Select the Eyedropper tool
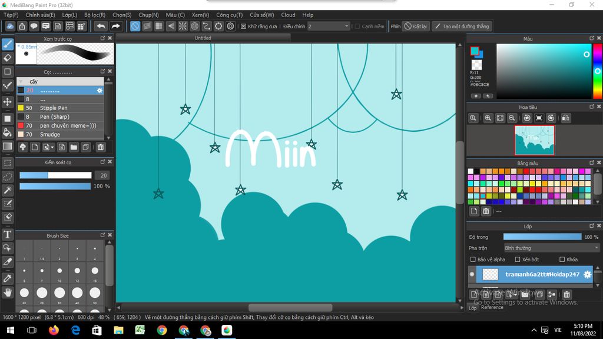Screen dimensions: 603x339 pyautogui.click(x=7, y=278)
